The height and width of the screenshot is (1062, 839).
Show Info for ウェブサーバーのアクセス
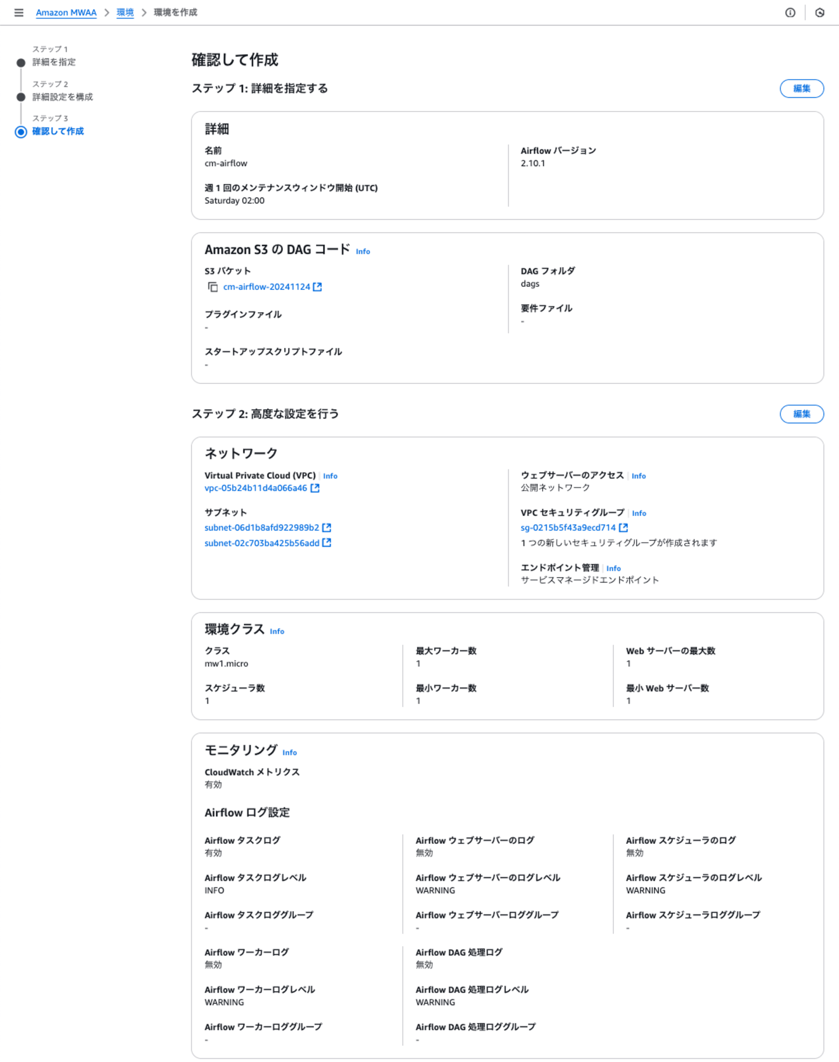(x=639, y=476)
